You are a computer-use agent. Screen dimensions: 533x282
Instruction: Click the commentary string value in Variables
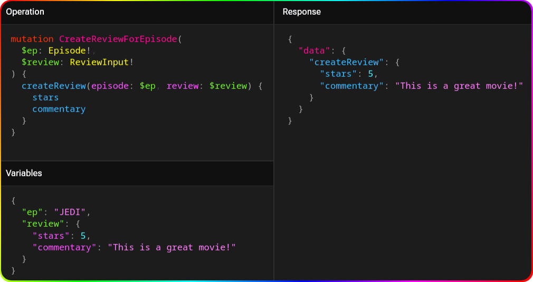[172, 247]
